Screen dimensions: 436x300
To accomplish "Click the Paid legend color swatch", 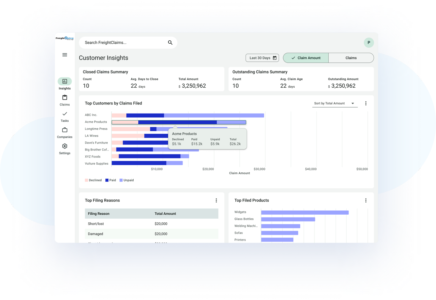I will [107, 180].
